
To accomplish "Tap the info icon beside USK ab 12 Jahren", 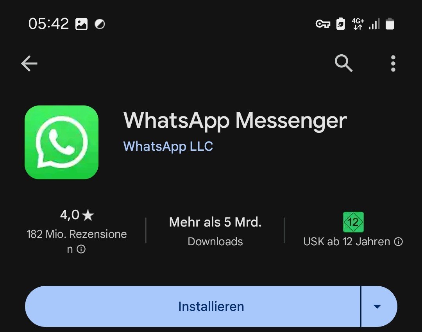I will coord(398,242).
